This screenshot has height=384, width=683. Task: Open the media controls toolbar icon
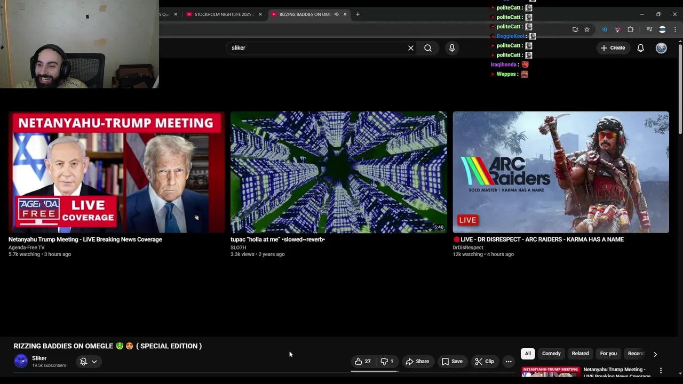coord(649,29)
